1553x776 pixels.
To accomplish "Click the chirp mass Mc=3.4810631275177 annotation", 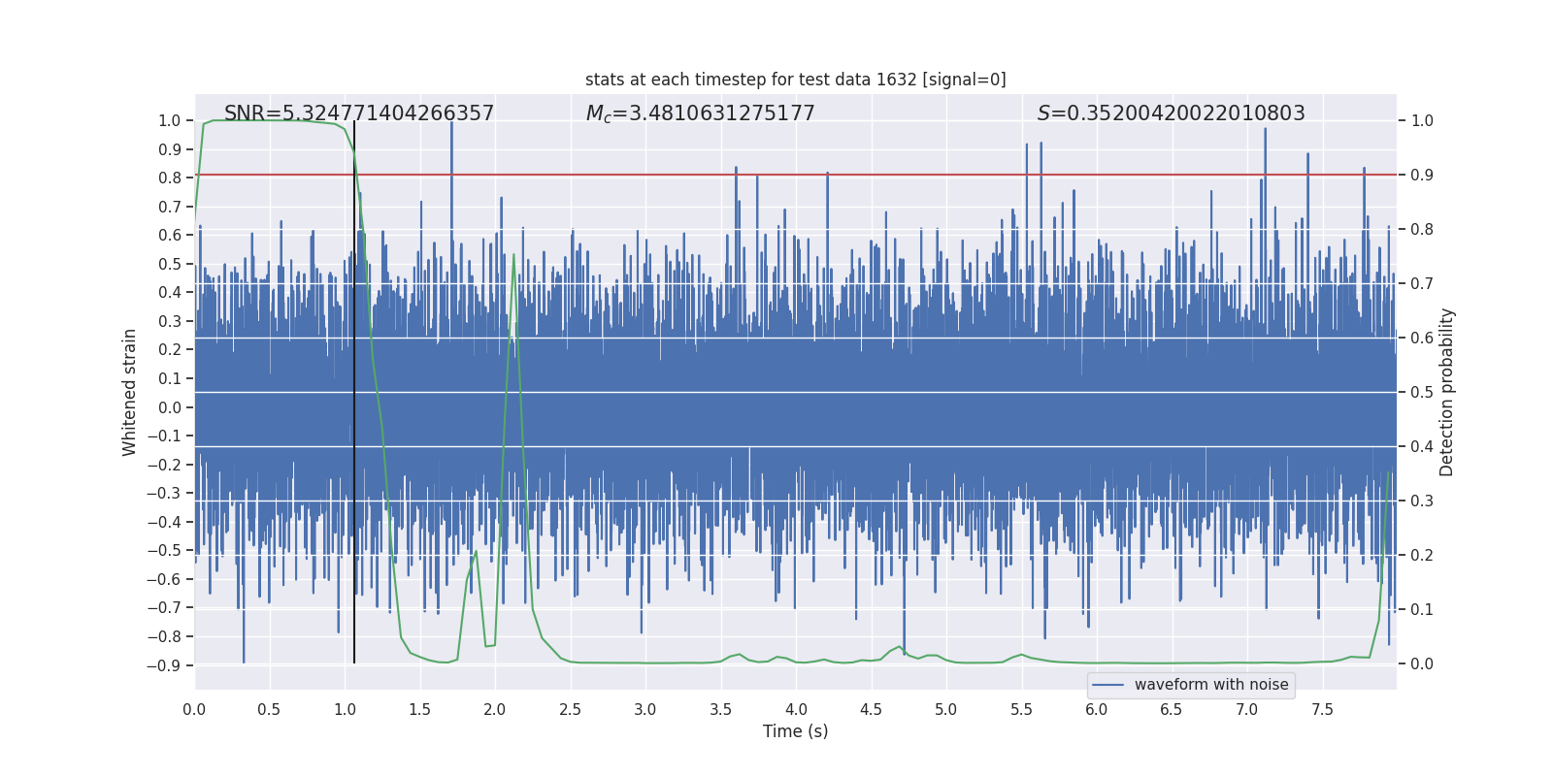I will click(700, 113).
